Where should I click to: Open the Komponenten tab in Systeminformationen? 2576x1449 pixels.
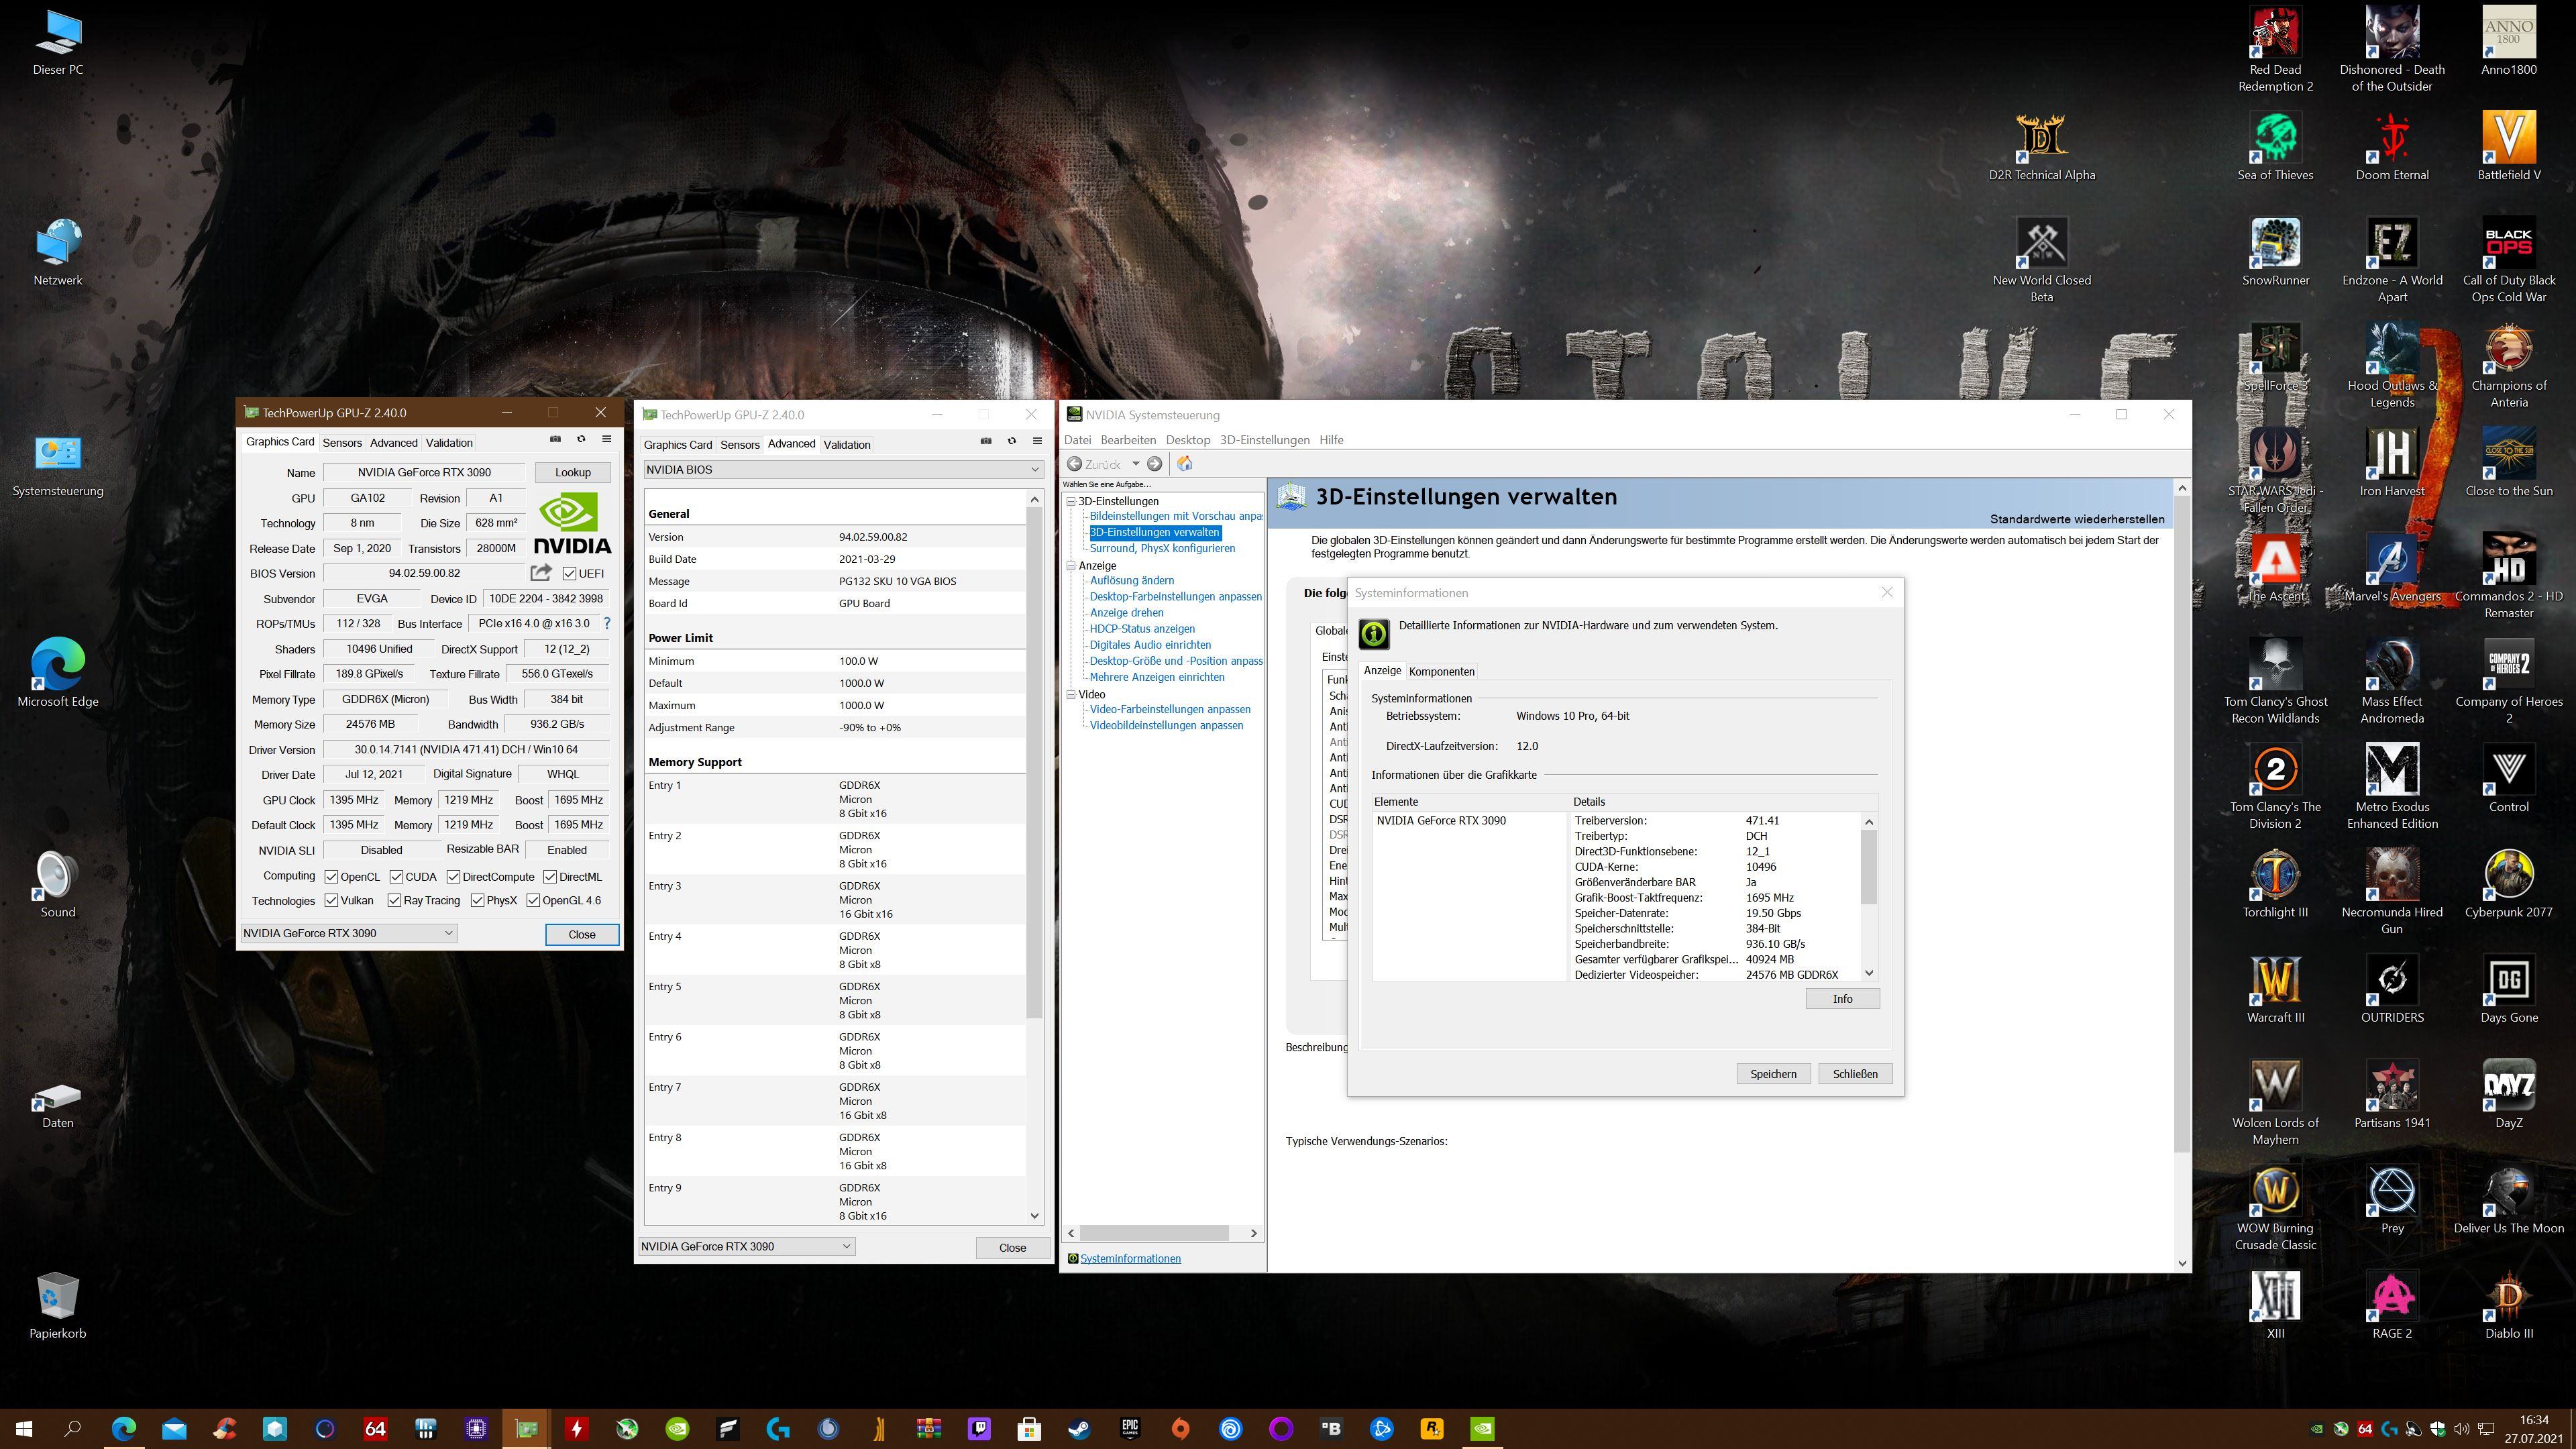[1441, 672]
